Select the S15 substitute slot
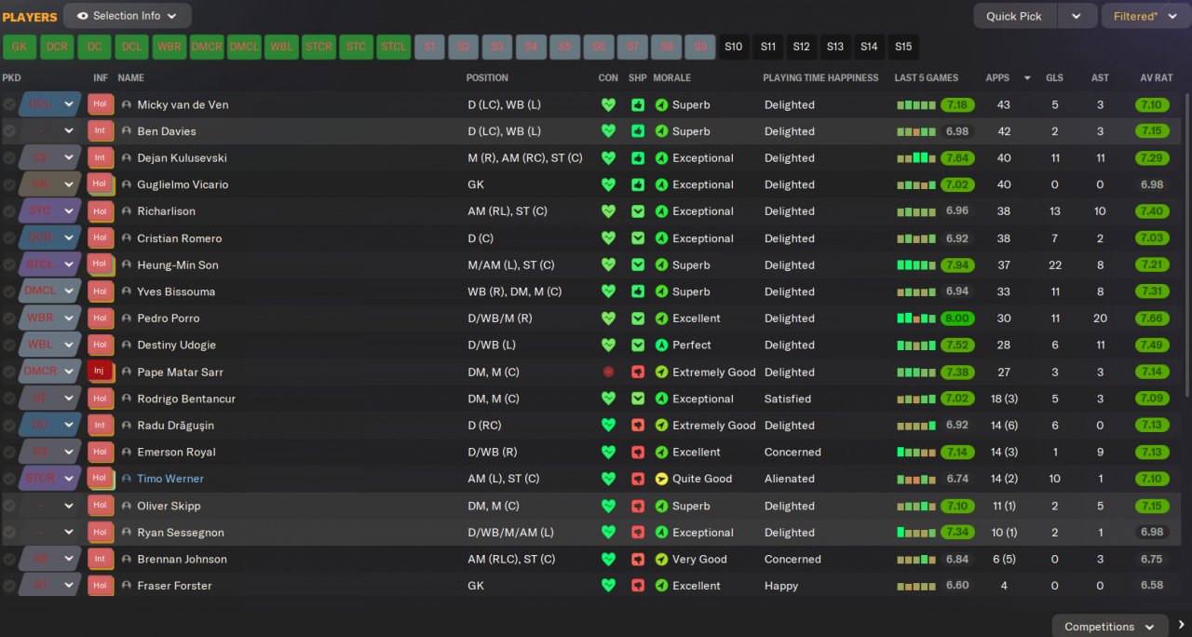 pos(903,47)
